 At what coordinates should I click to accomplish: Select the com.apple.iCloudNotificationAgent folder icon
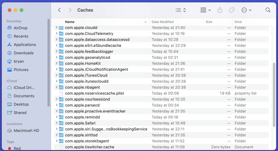coord(61,69)
